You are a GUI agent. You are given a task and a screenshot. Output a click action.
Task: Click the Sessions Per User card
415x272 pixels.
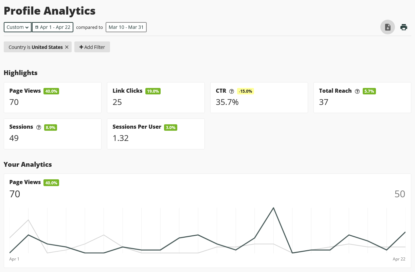tap(156, 134)
